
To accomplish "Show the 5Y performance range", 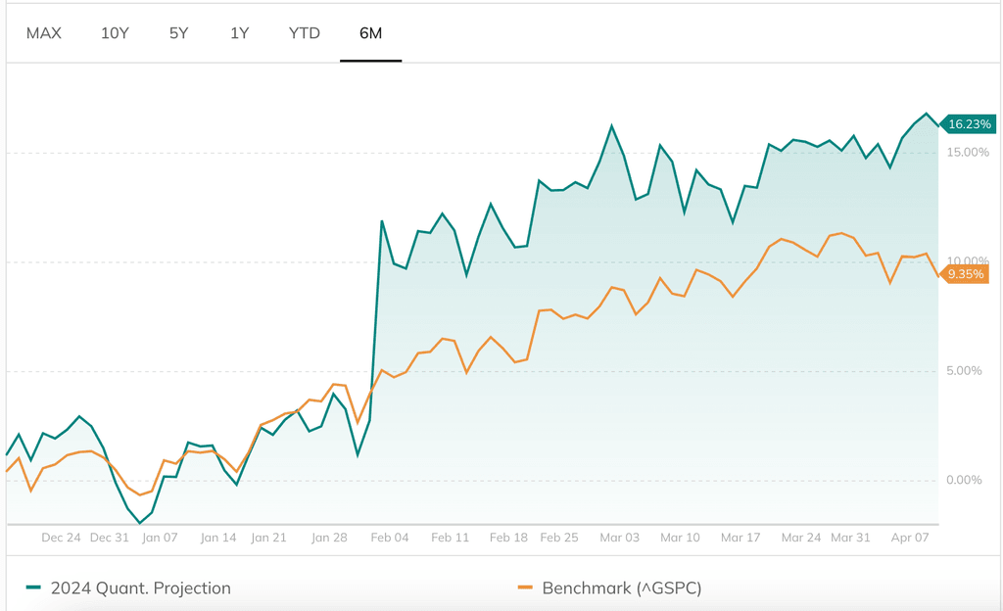I will 178,33.
